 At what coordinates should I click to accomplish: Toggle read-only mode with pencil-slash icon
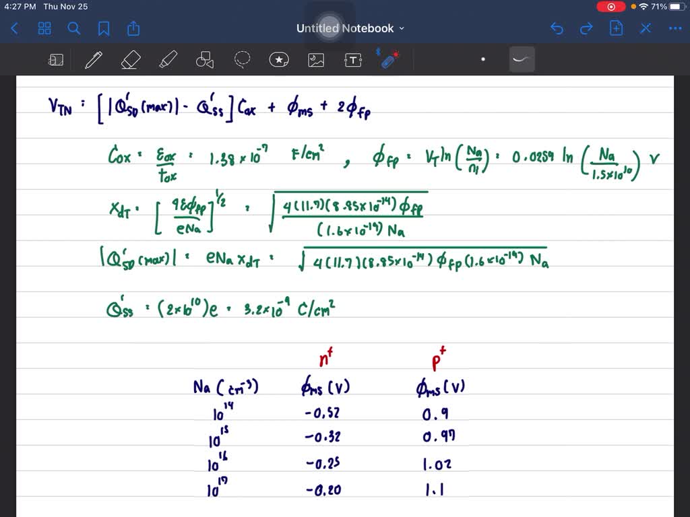coord(646,28)
